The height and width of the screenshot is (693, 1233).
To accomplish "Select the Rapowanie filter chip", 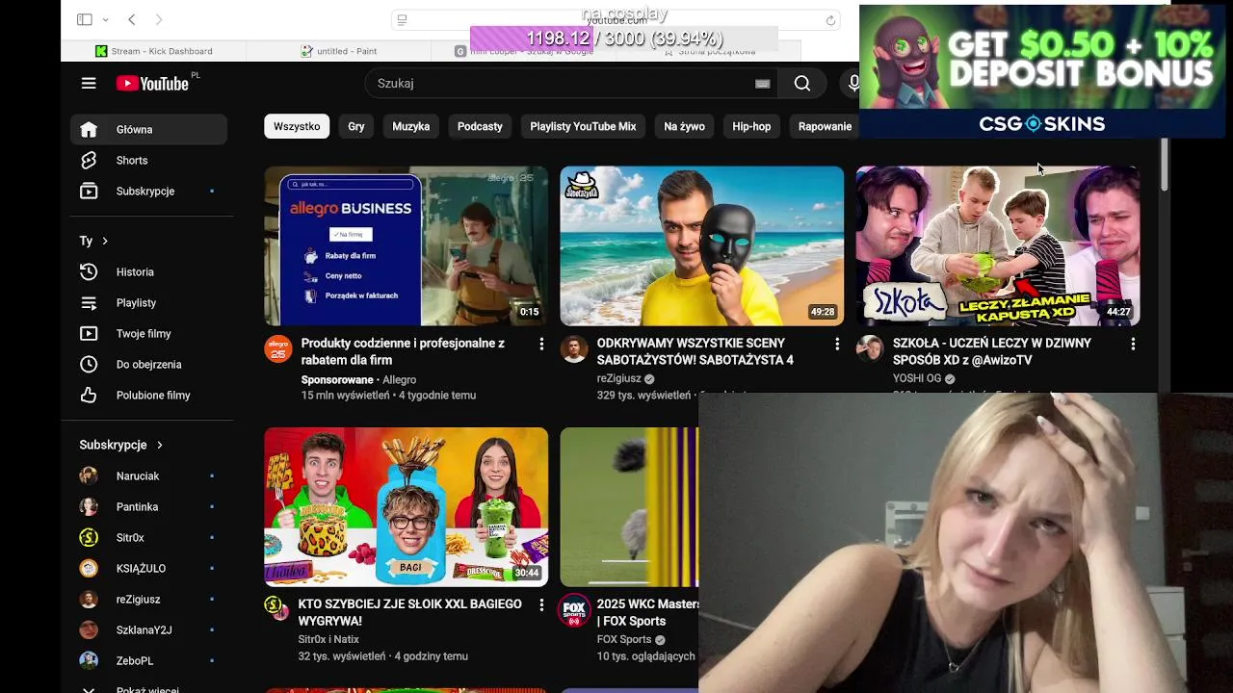I will tap(825, 126).
